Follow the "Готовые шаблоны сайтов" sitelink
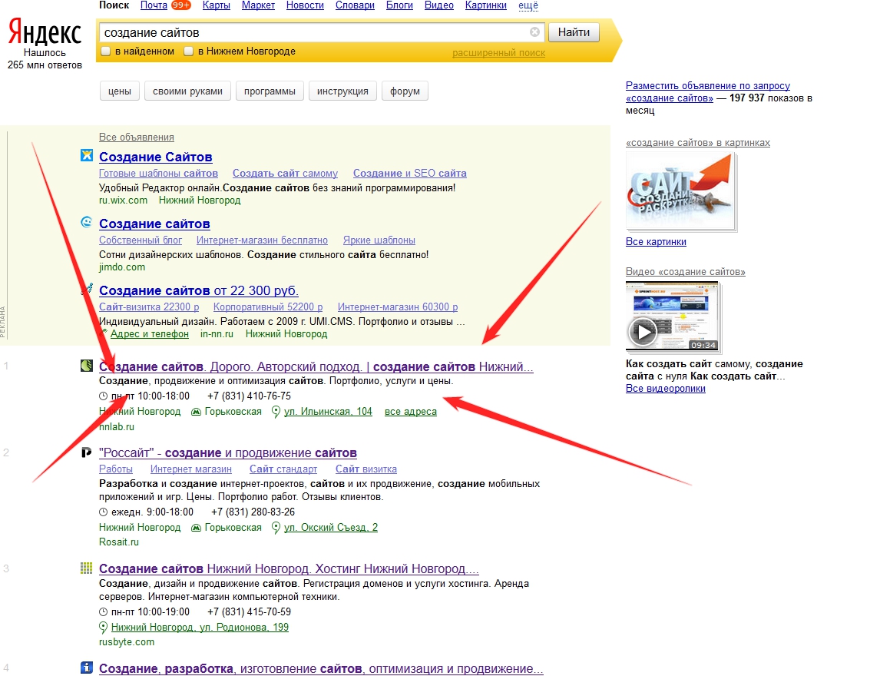Screen dimensions: 880x676 tap(158, 174)
